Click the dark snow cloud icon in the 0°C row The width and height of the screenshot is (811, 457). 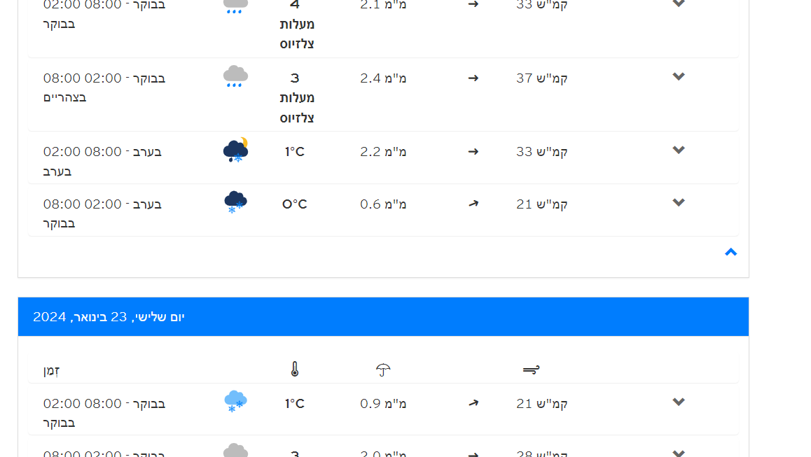pyautogui.click(x=235, y=202)
